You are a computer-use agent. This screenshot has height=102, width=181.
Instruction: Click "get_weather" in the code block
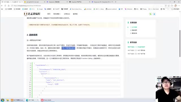click(58, 80)
